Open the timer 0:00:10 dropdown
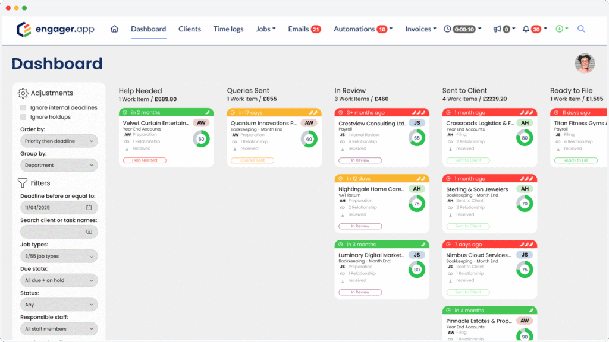This screenshot has width=609, height=342. pos(467,29)
